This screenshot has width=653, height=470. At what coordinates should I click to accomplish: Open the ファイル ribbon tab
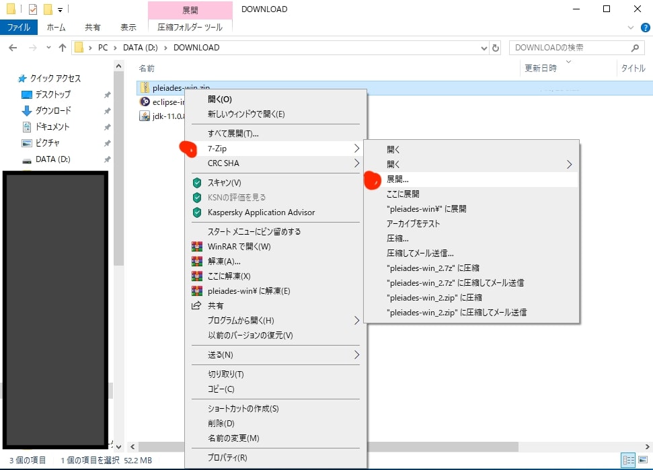pyautogui.click(x=18, y=28)
